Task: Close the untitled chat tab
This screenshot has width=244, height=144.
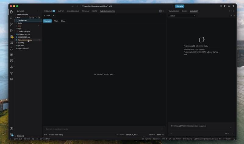Action: coord(195,16)
